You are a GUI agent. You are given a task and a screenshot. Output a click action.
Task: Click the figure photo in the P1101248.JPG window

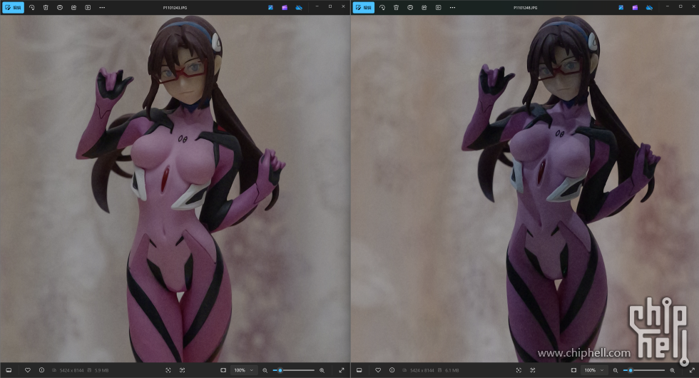click(x=525, y=188)
